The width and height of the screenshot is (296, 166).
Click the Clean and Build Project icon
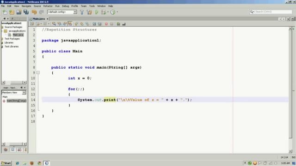click(x=89, y=12)
